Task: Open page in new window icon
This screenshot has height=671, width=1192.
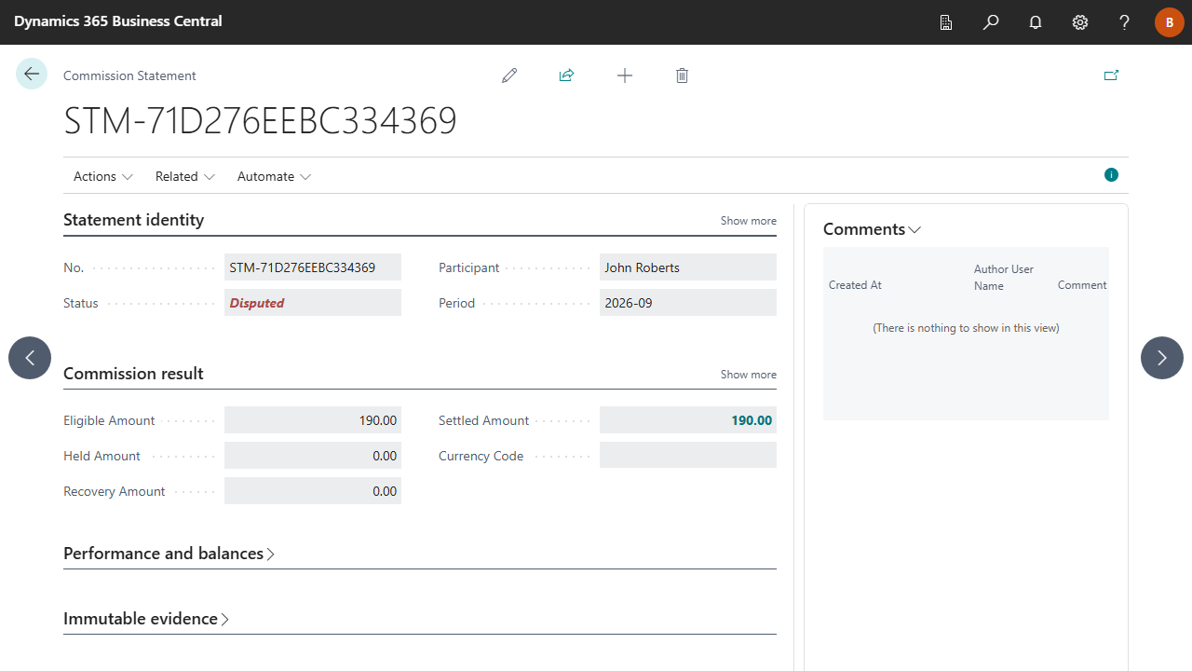Action: tap(1111, 75)
